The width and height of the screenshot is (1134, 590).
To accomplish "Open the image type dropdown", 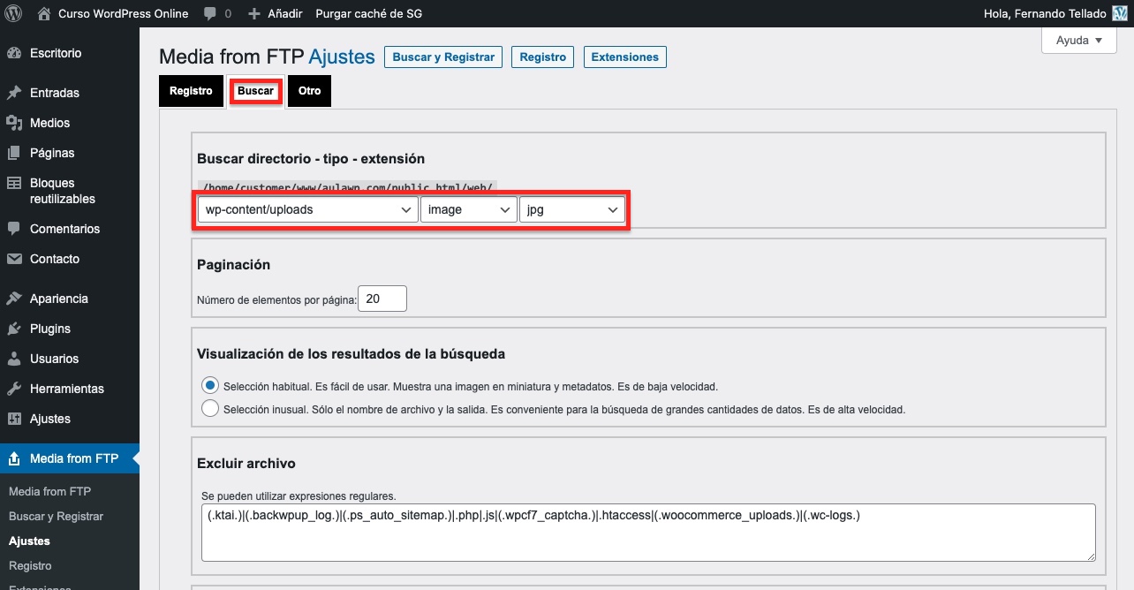I will click(x=468, y=209).
